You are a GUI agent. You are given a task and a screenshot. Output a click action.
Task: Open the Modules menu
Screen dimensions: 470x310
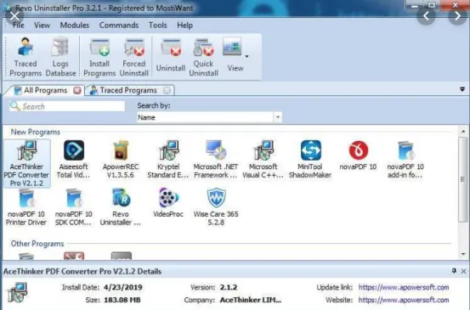point(75,25)
